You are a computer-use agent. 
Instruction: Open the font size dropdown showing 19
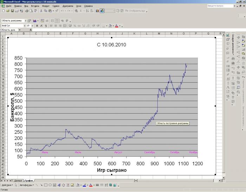point(33,26)
